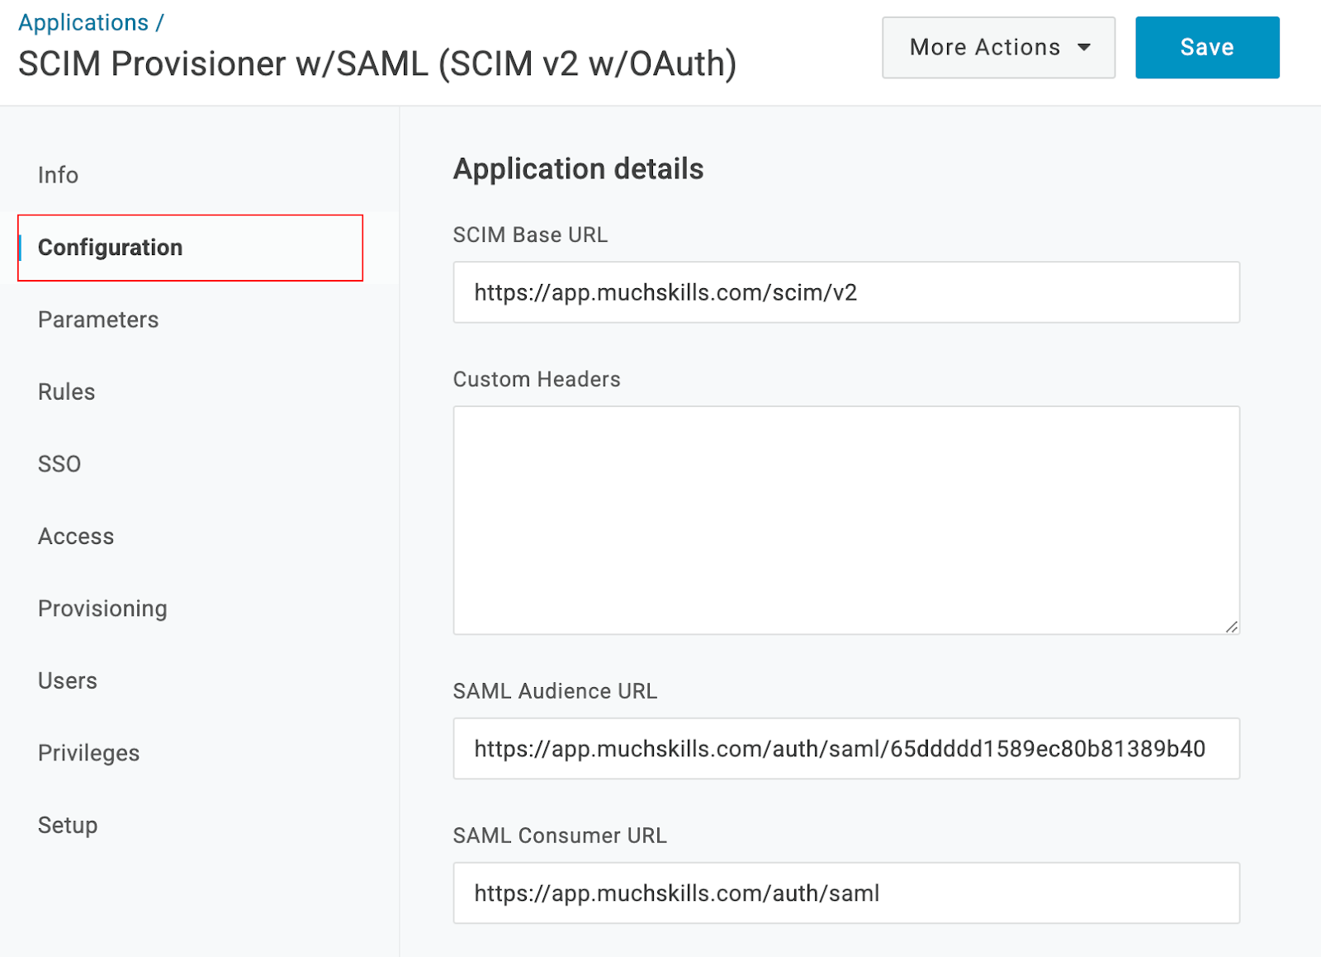The height and width of the screenshot is (957, 1321).
Task: Open the Info section
Action: (58, 175)
